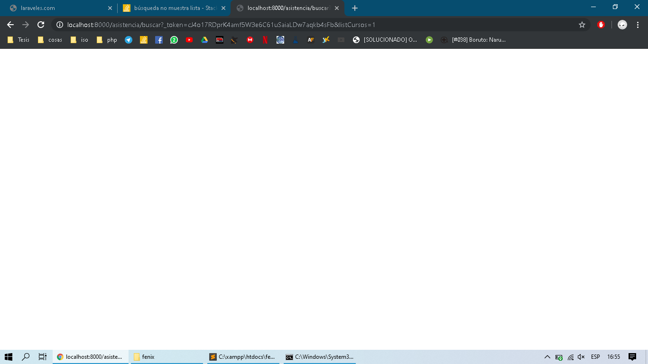
Task: Open a new browser tab
Action: 355,8
